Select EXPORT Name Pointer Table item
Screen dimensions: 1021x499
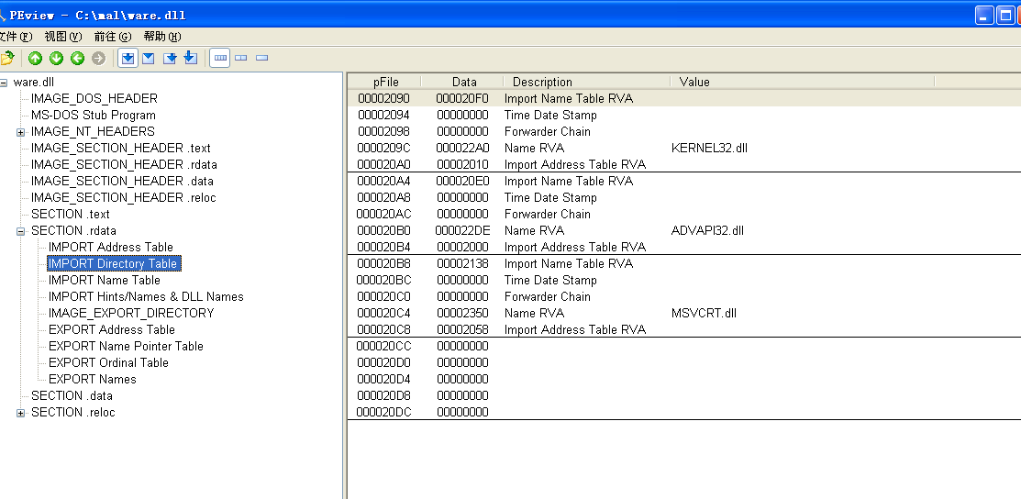point(126,346)
